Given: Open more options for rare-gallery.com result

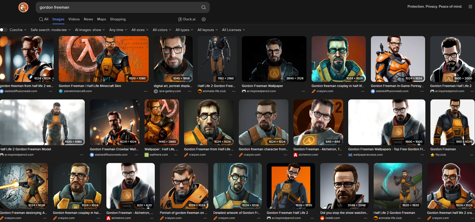Looking at the screenshot, I should pos(190,91).
